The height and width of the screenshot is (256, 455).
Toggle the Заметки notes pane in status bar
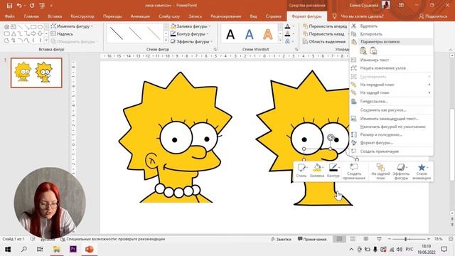281,239
